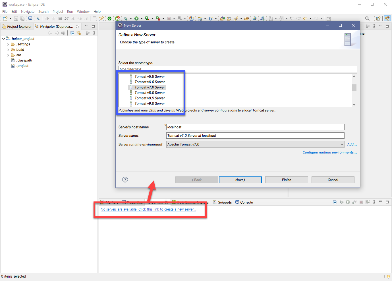392x281 pixels.
Task: Open the Navigator view menu dots
Action: (x=94, y=33)
